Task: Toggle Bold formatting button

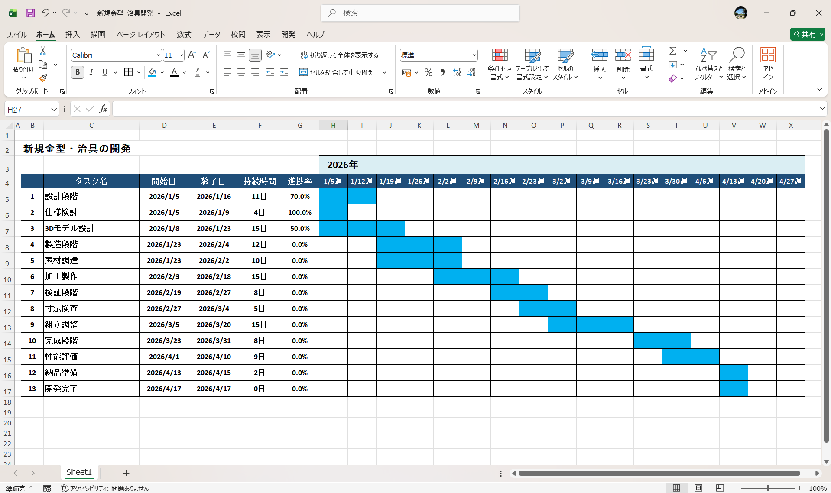Action: coord(78,72)
